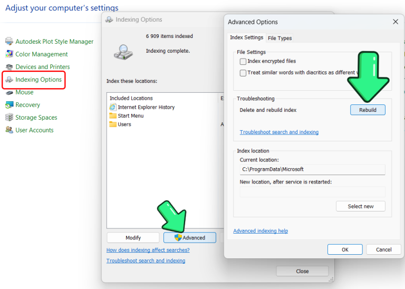Enable Index encrypted files checkbox
This screenshot has height=289, width=405.
[x=243, y=61]
